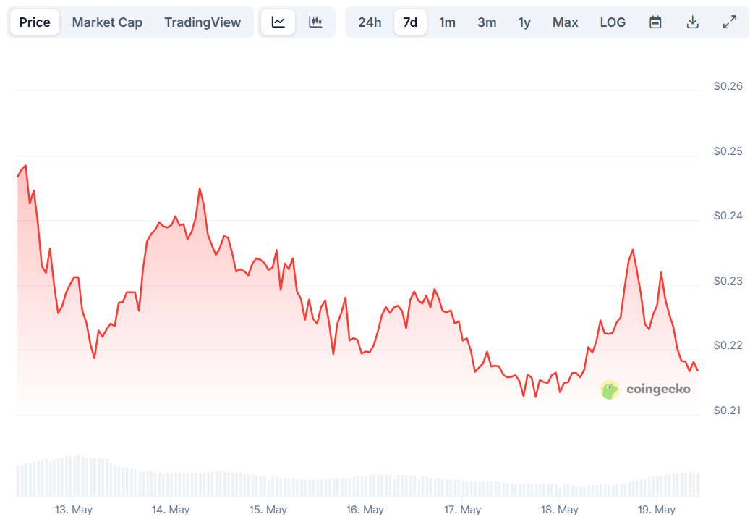Click the $0.24 price axis label
The width and height of the screenshot is (750, 522).
[728, 216]
